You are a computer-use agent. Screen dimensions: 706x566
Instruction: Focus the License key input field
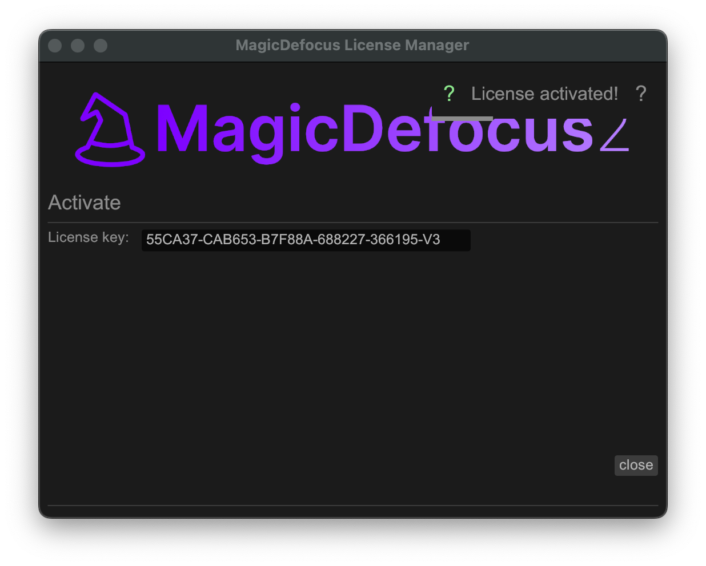[306, 240]
